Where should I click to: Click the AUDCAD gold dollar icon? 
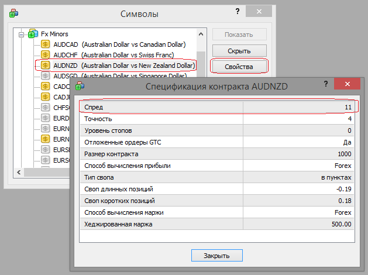pos(45,44)
